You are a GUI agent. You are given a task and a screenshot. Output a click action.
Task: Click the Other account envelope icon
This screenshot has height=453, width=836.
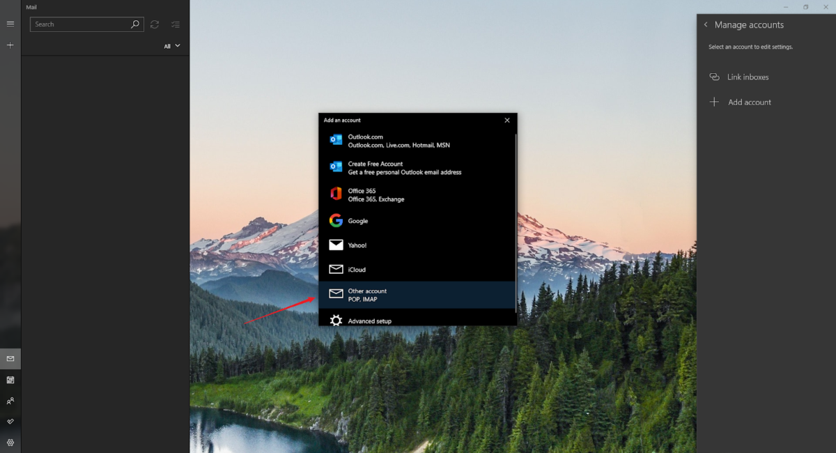tap(336, 293)
